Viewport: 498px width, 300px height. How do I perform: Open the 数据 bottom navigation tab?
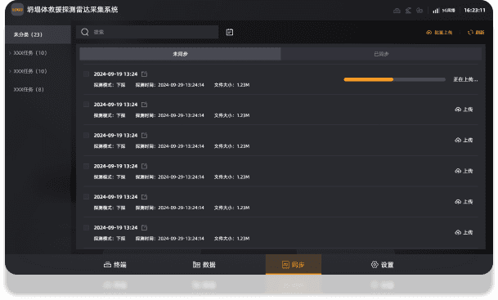[204, 265]
